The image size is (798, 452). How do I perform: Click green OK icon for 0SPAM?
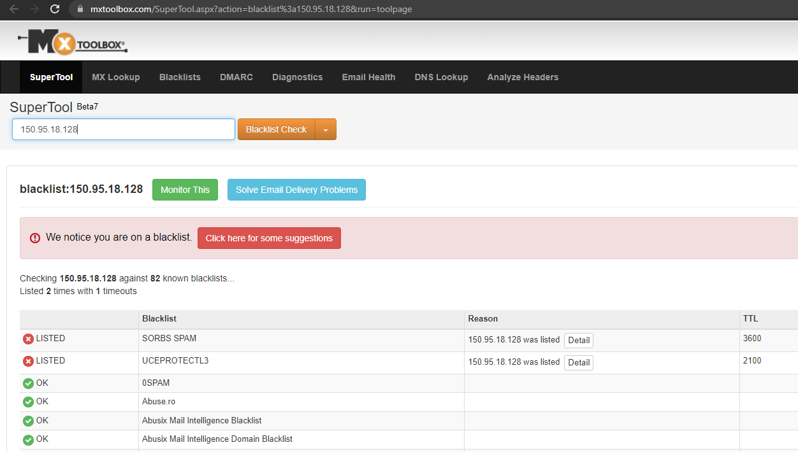(28, 383)
